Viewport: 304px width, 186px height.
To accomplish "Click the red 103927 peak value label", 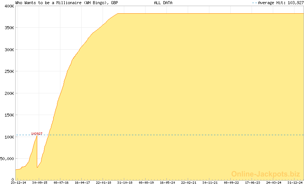I will [x=36, y=134].
